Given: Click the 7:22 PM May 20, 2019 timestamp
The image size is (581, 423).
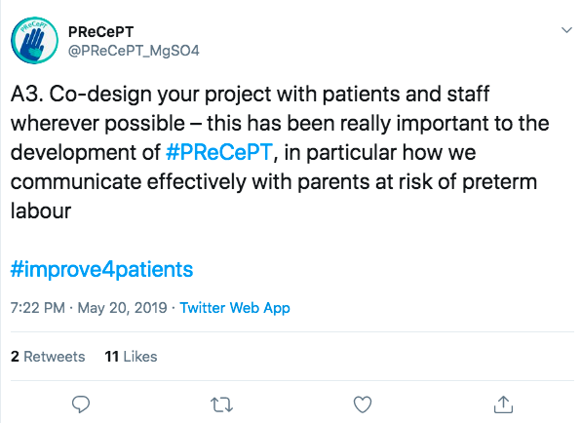Looking at the screenshot, I should 89,308.
